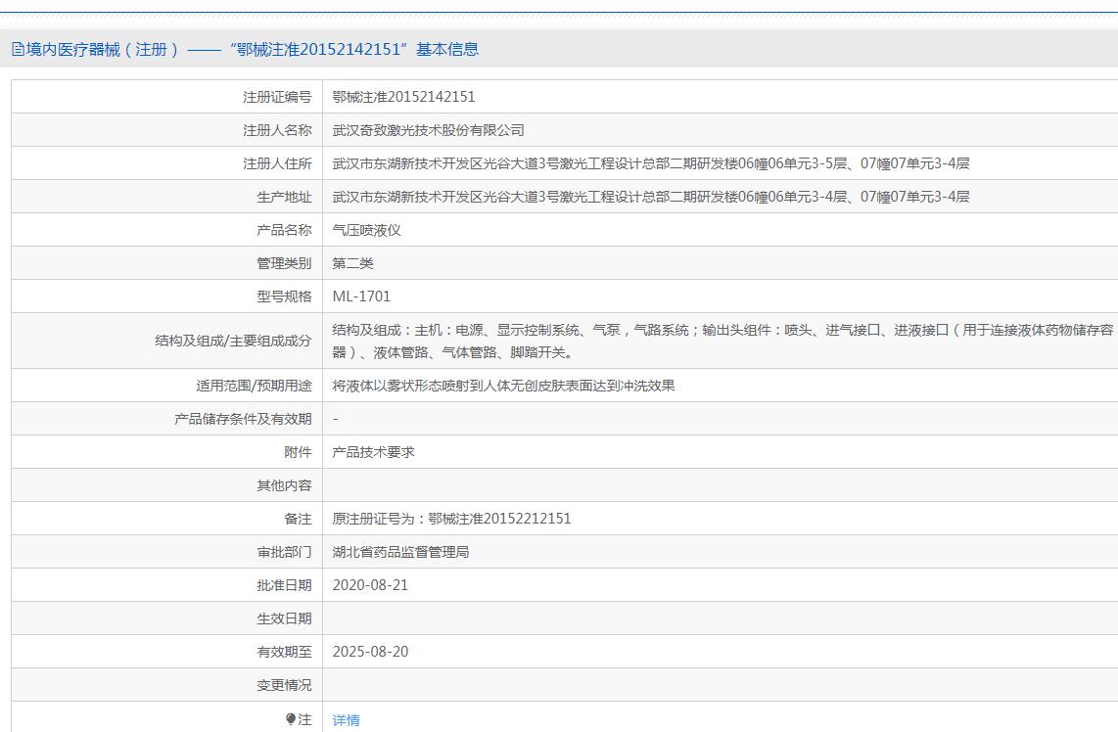Click the 其他内容 label cell

click(166, 485)
